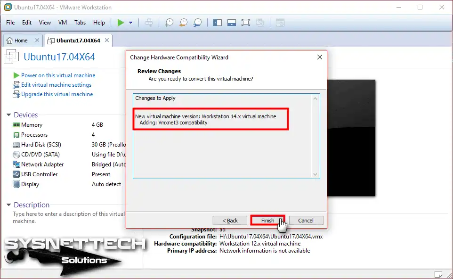Open the Snapshot Manager toolbar icon
Viewport: 453px width, 279px height.
point(198,23)
